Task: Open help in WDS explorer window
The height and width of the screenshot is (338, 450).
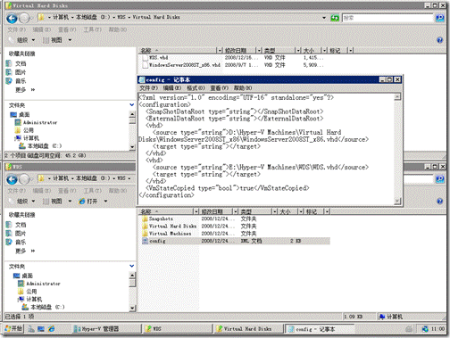Action: (439, 202)
